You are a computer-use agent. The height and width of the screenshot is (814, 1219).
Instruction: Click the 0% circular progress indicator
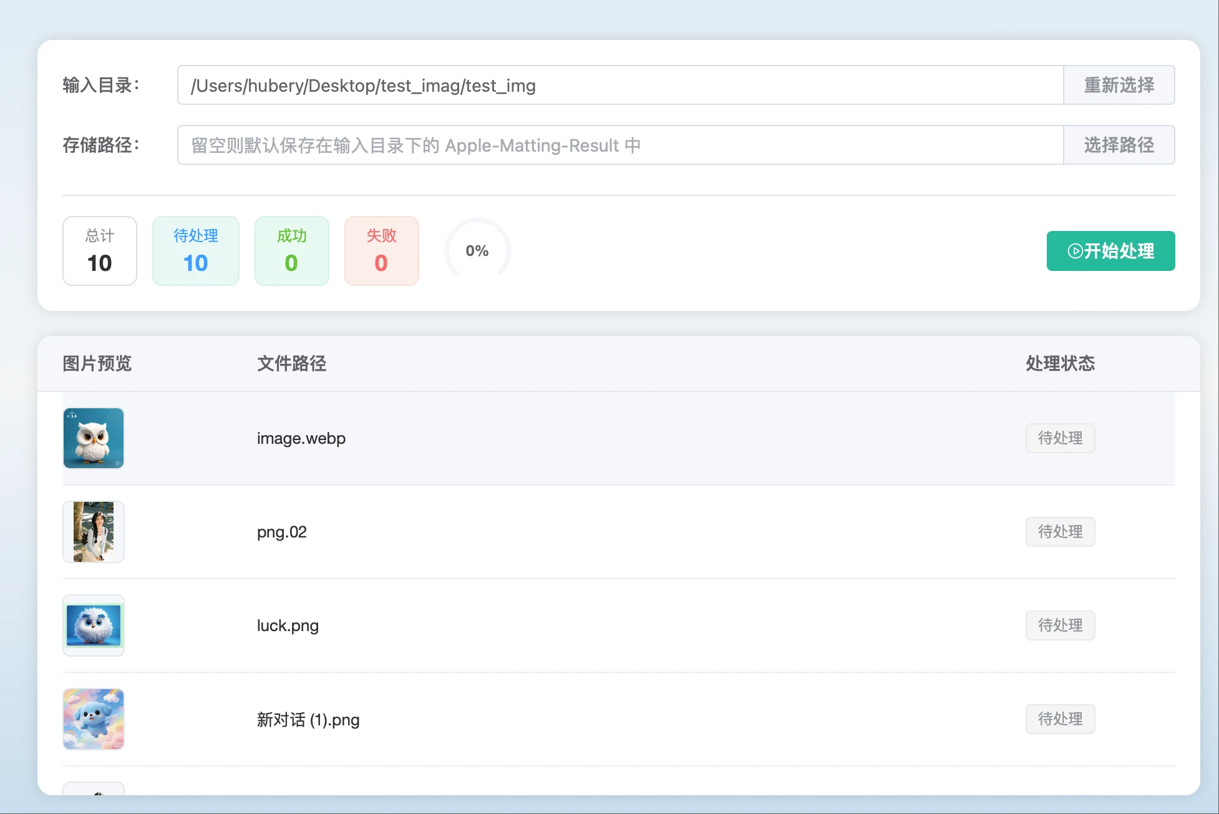click(x=477, y=251)
